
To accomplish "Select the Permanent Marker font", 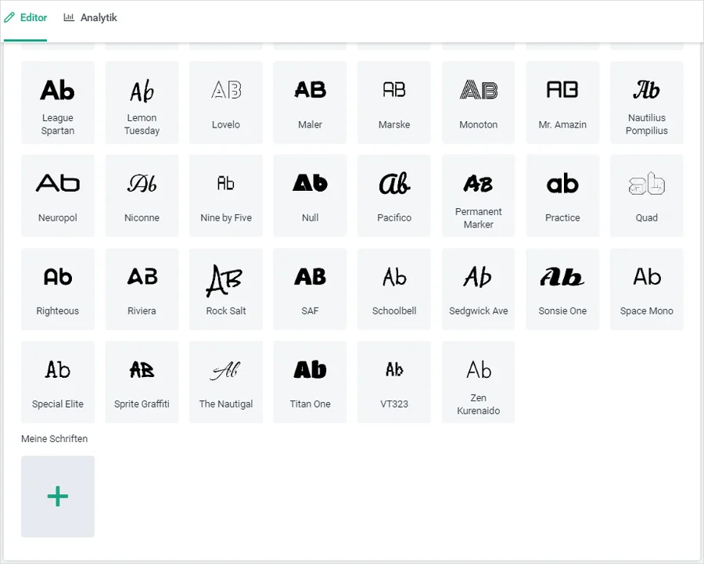I will click(x=479, y=196).
